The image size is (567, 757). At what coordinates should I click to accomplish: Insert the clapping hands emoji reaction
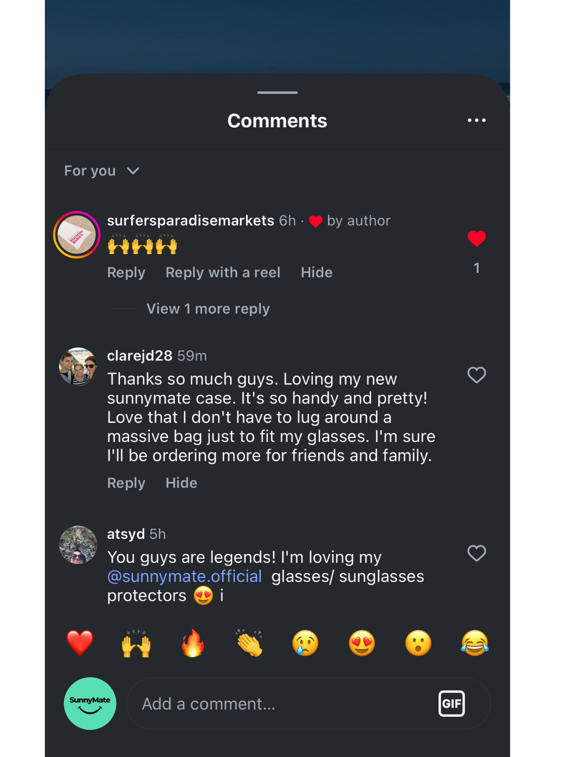pyautogui.click(x=249, y=643)
